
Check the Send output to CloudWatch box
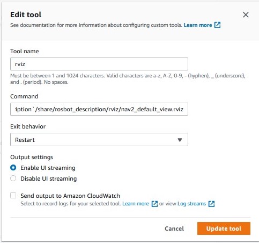coord(13,196)
